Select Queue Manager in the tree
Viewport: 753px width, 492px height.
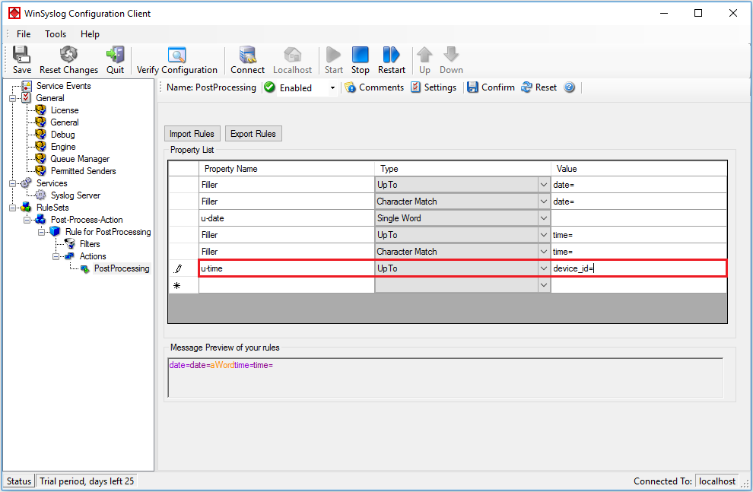coord(80,159)
